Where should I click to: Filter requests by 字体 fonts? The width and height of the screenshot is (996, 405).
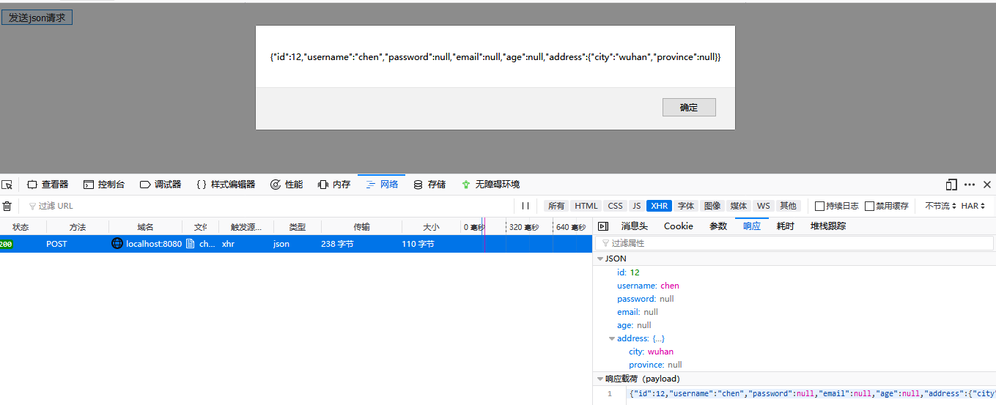pyautogui.click(x=686, y=207)
